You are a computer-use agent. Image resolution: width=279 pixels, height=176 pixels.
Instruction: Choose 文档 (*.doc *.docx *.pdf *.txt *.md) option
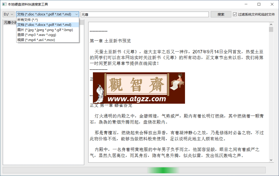[x=48, y=25]
